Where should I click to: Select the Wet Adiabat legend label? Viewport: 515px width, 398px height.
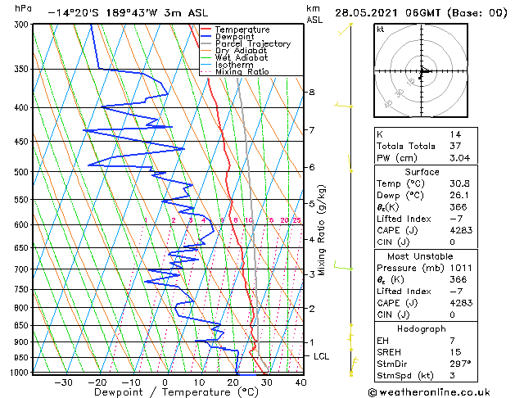[242, 57]
